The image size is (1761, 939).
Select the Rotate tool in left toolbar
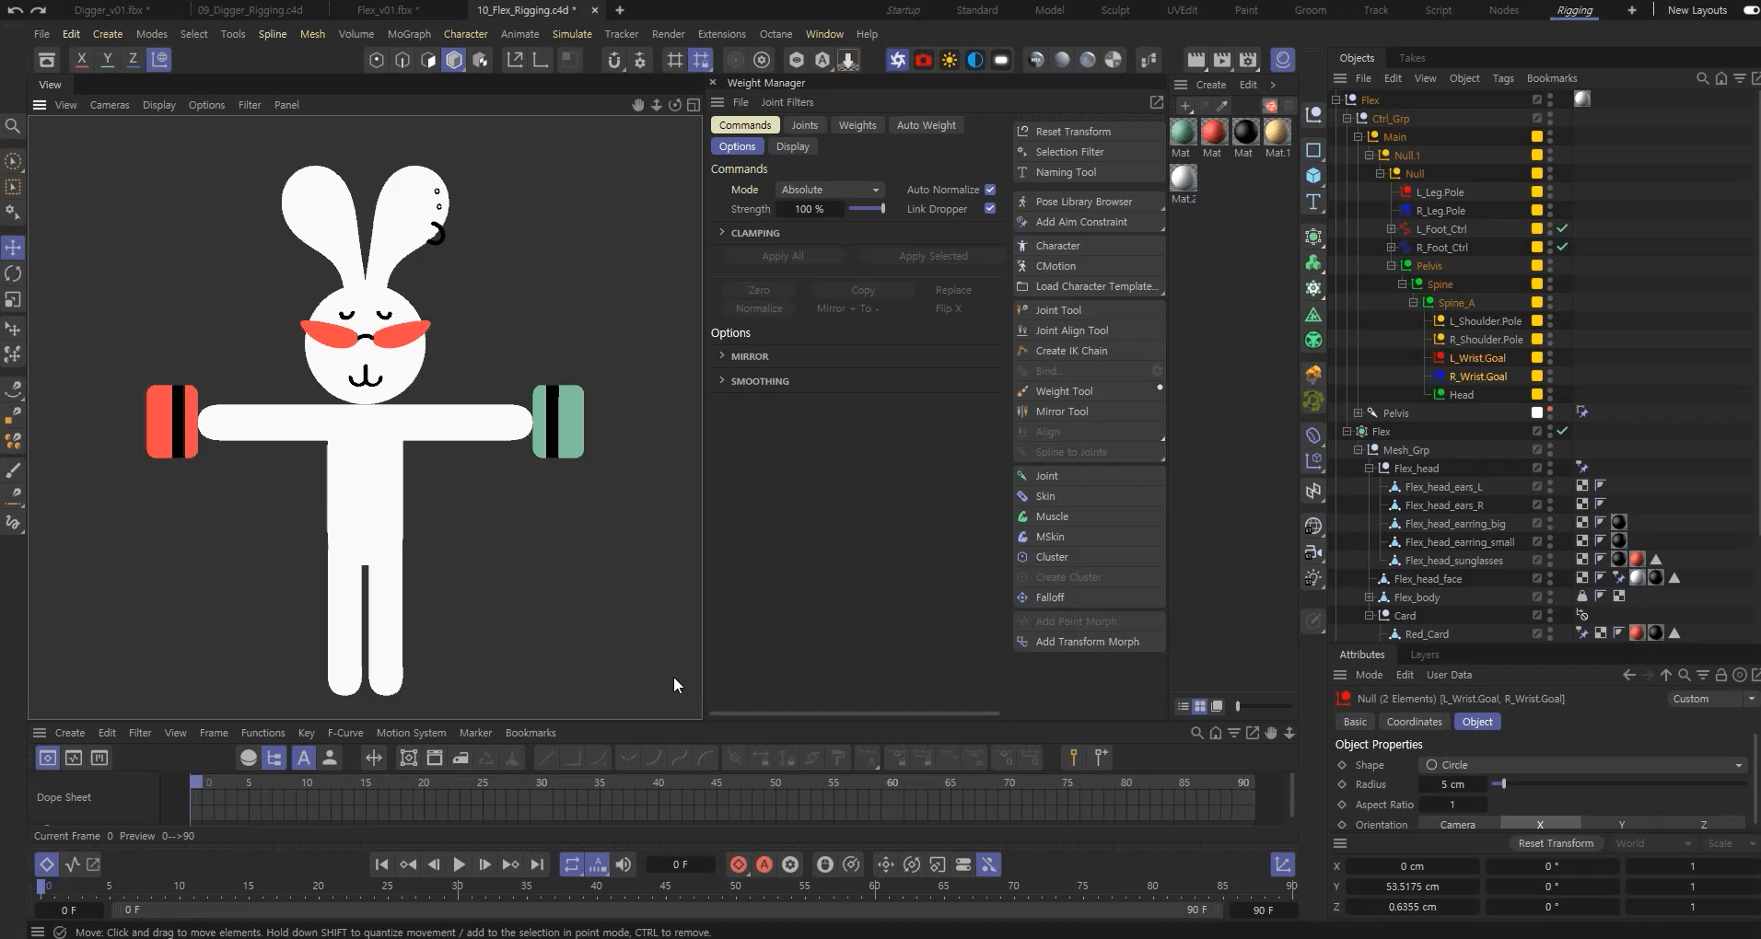(13, 273)
